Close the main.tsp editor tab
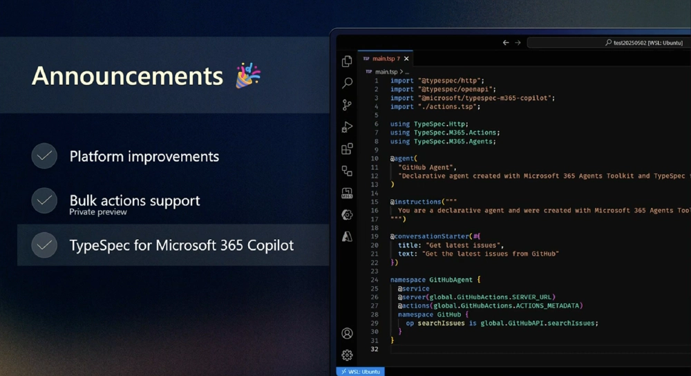This screenshot has height=376, width=691. pyautogui.click(x=406, y=59)
